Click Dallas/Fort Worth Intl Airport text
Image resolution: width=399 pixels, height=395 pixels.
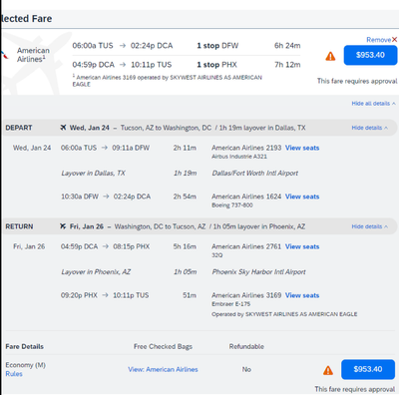[255, 173]
